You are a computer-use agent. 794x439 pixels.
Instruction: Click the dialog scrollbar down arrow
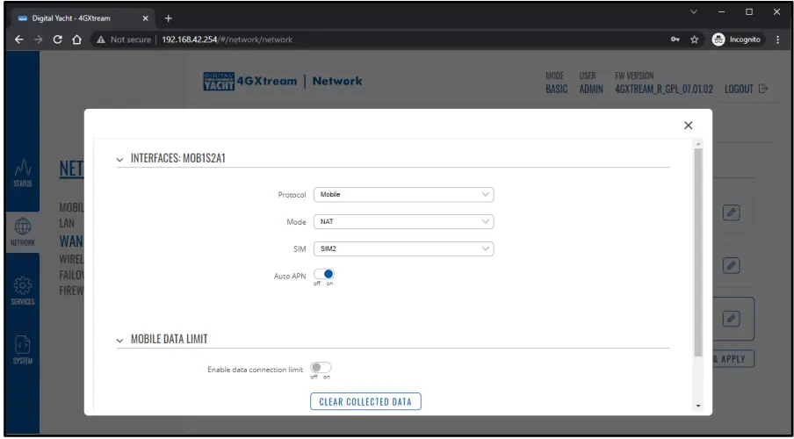coord(698,407)
